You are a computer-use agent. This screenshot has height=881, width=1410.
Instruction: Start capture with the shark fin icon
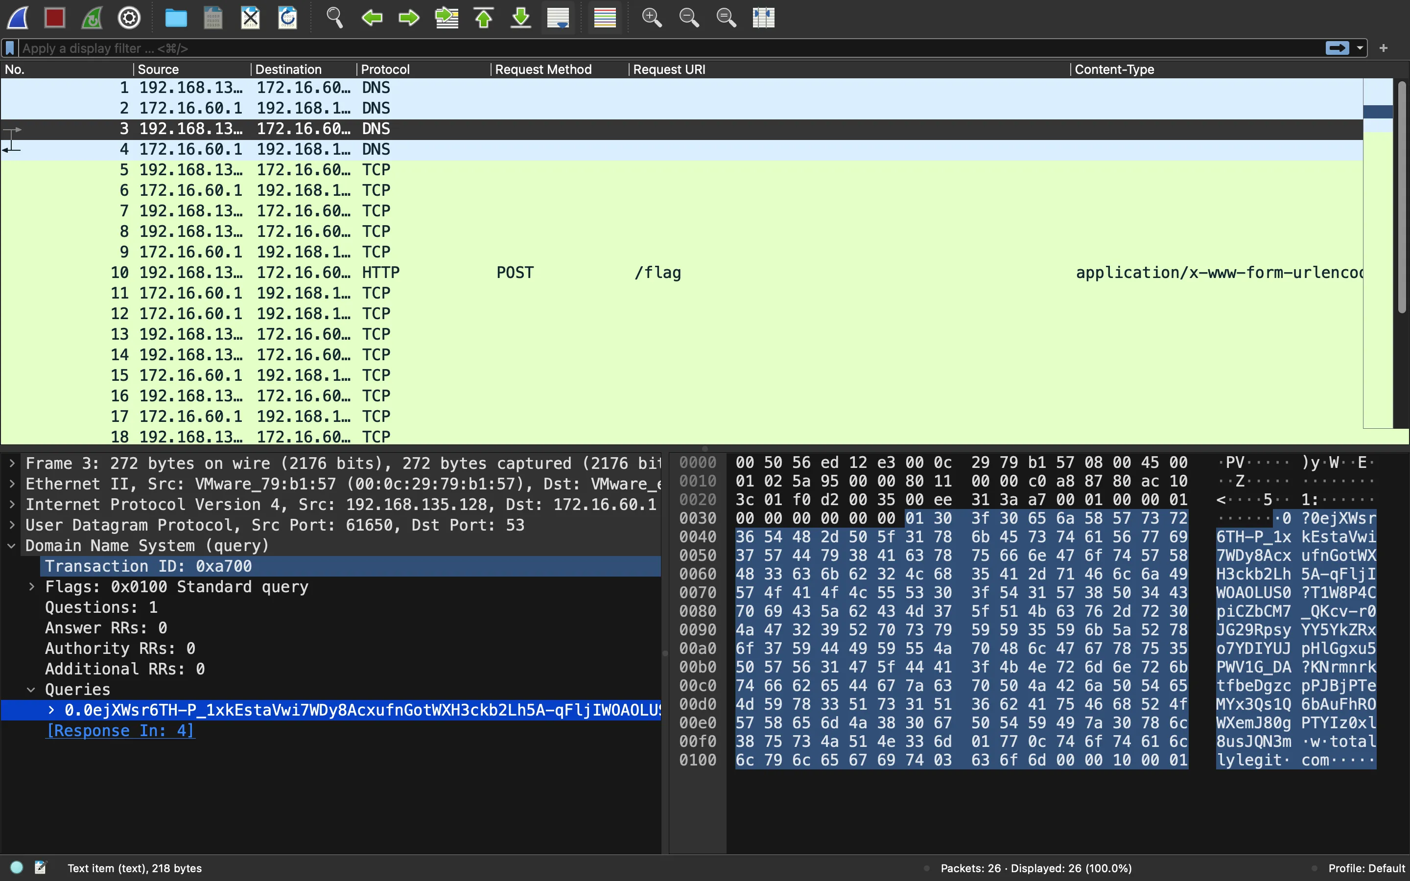[x=18, y=18]
